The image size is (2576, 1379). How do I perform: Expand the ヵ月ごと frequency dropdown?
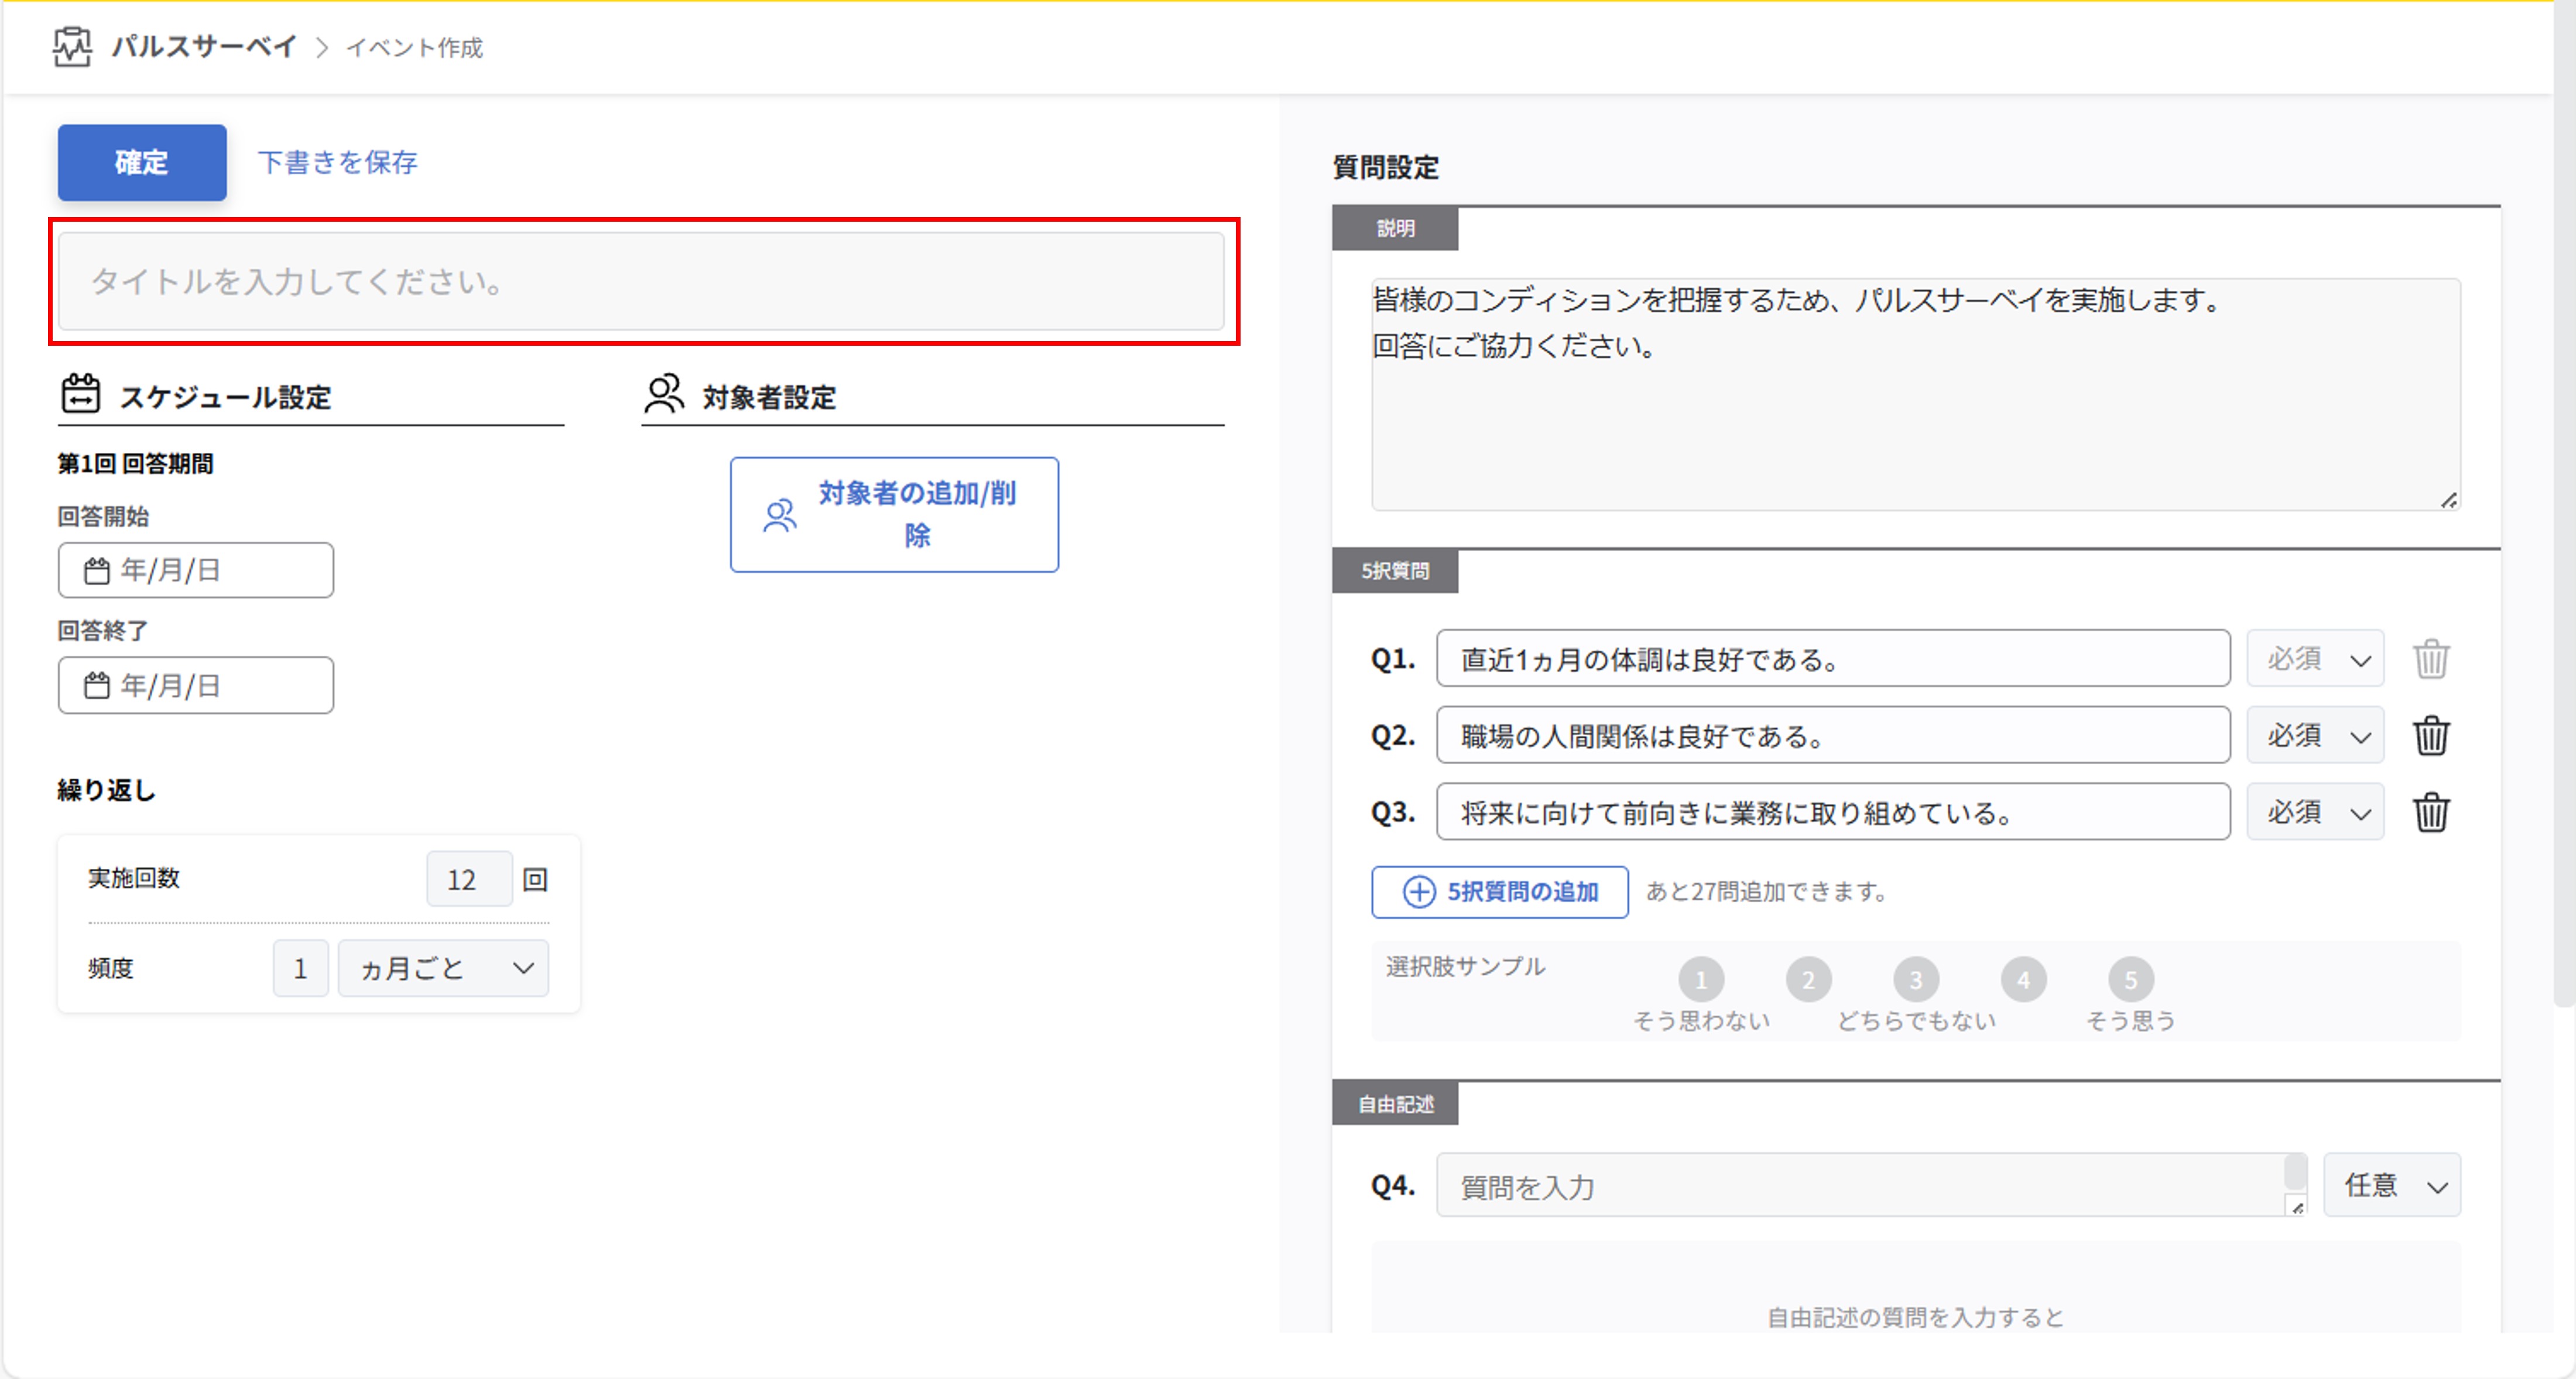coord(443,968)
